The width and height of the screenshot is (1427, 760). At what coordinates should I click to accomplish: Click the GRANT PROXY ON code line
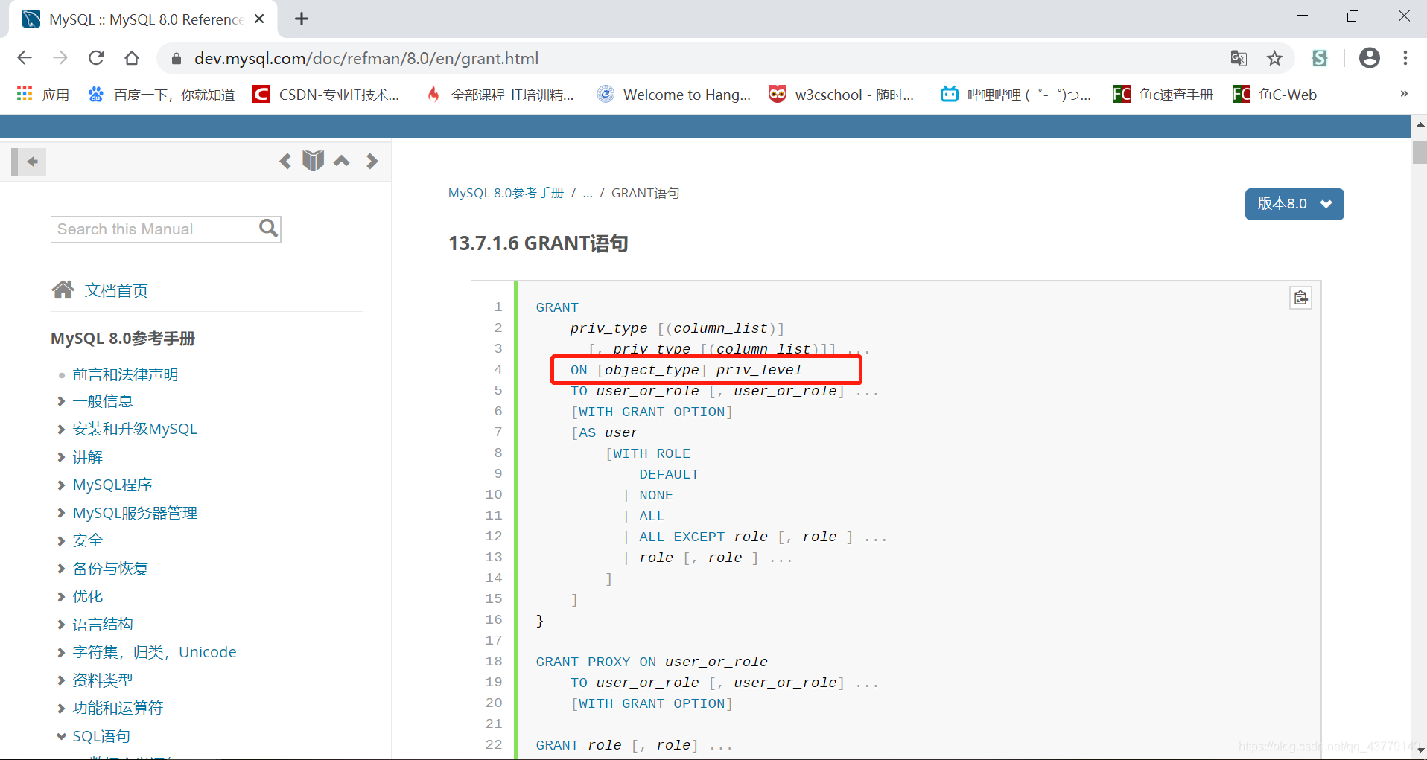click(x=652, y=662)
